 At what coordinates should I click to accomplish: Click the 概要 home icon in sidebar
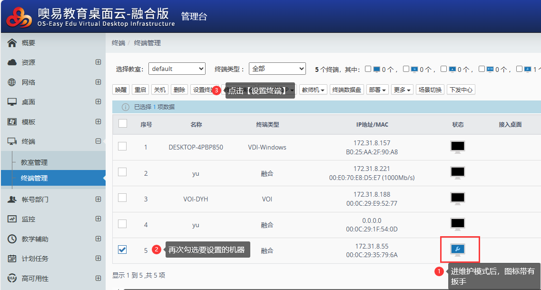[x=12, y=43]
